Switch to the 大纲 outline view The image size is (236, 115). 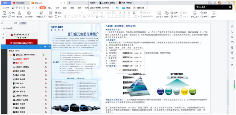(x=15, y=23)
